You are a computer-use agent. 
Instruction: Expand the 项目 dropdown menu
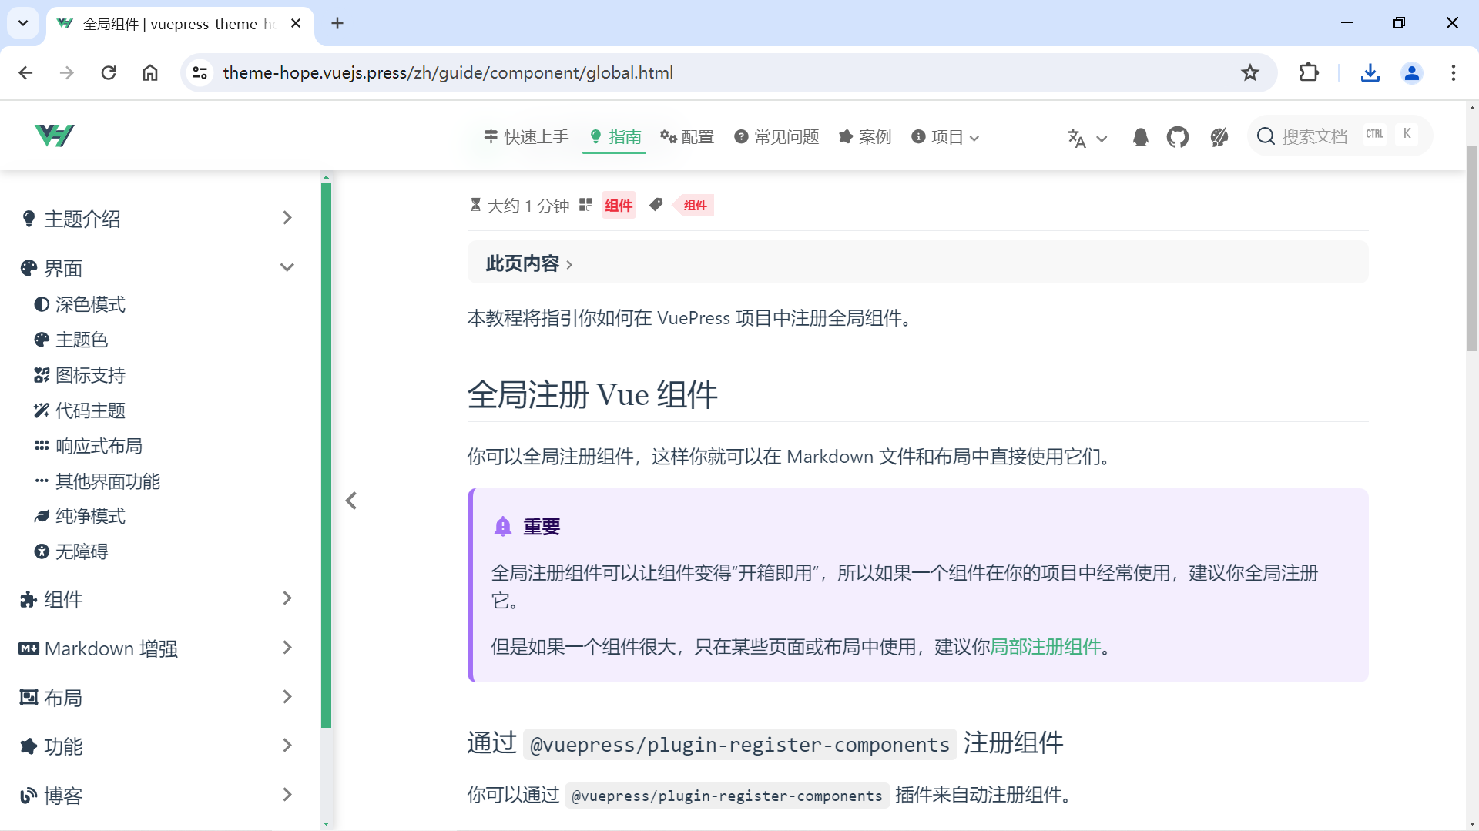[945, 137]
